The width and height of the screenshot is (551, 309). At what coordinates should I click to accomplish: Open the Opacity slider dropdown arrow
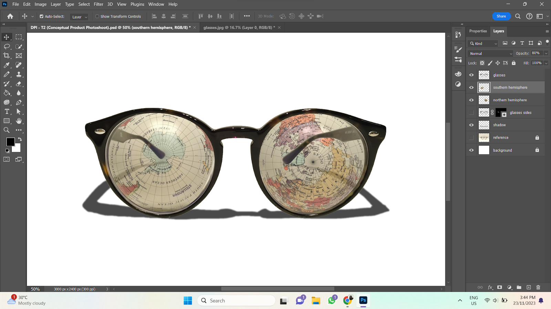click(546, 53)
